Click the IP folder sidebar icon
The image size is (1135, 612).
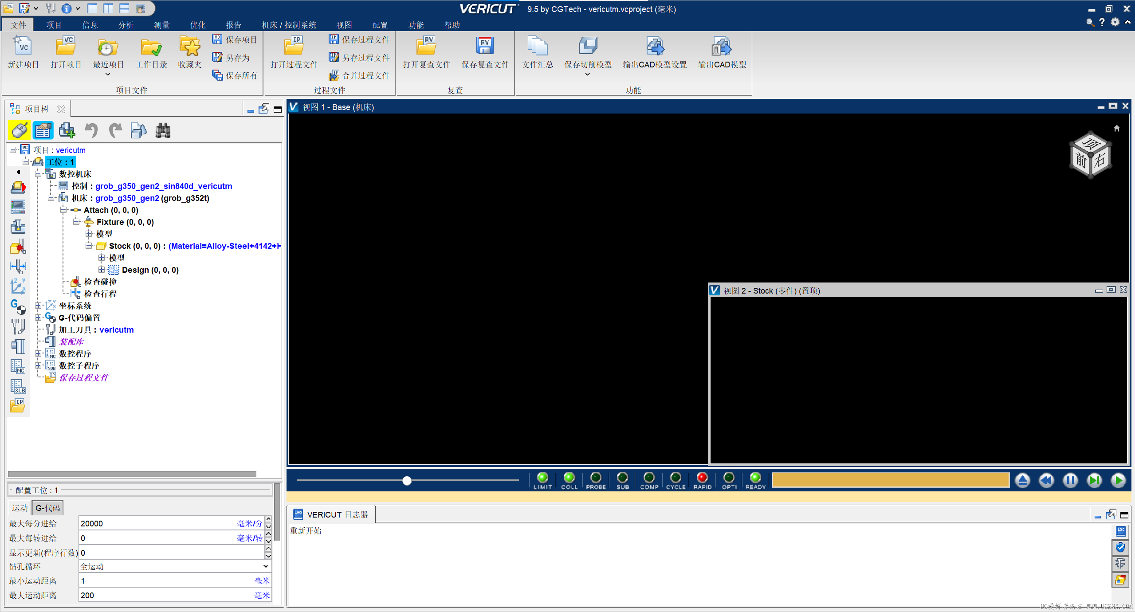coord(18,406)
